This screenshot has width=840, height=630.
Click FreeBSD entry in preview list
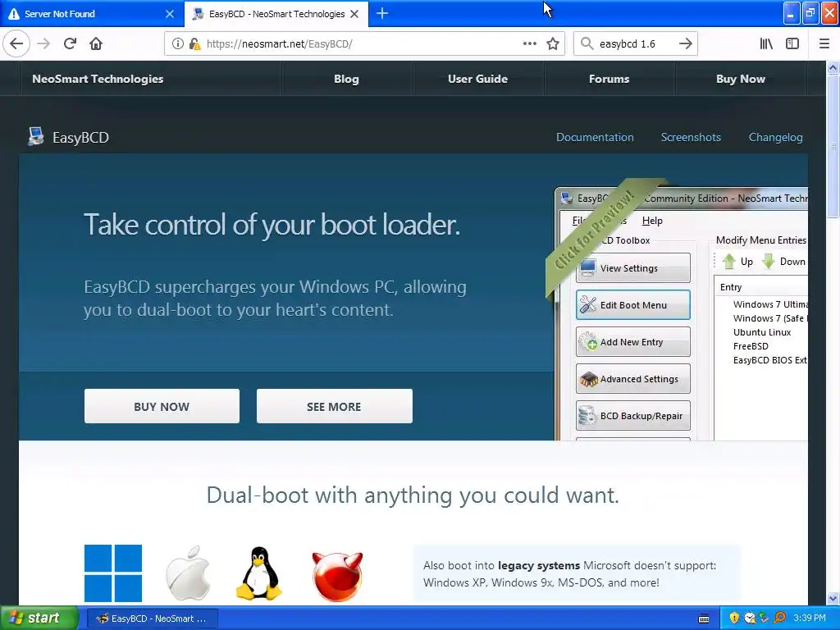tap(751, 346)
